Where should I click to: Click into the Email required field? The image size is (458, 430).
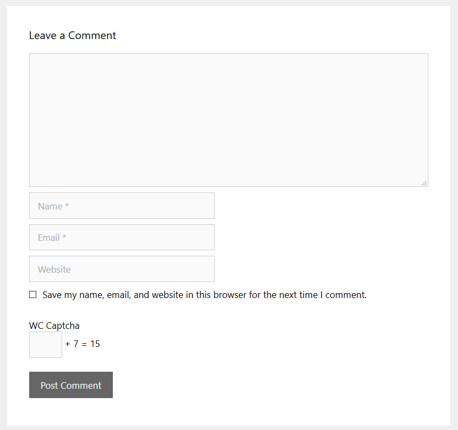click(x=122, y=237)
